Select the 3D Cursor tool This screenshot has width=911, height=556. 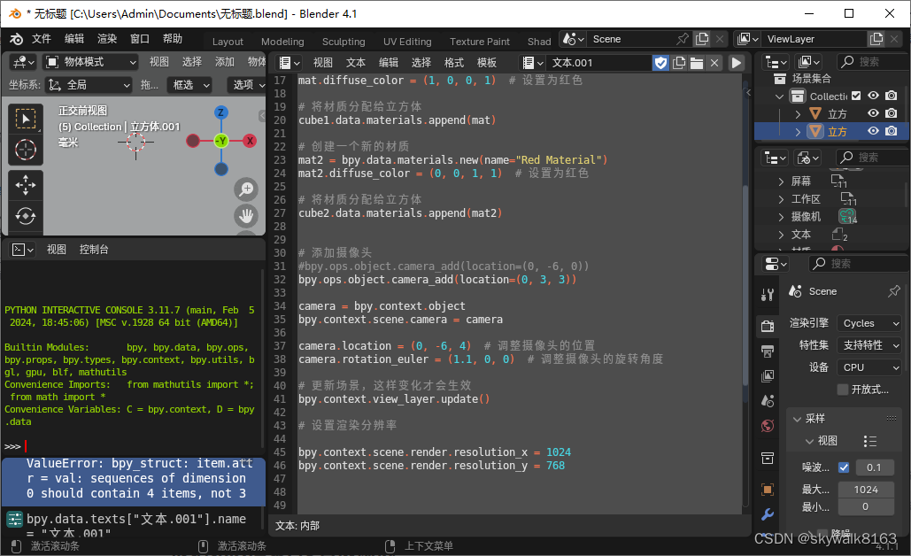tap(25, 150)
